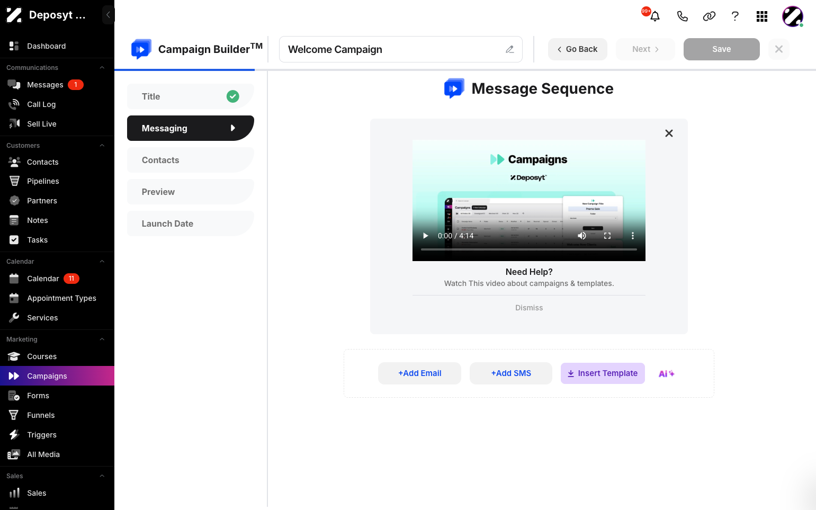Viewport: 816px width, 510px height.
Task: Collapse the Communications section
Action: [102, 68]
